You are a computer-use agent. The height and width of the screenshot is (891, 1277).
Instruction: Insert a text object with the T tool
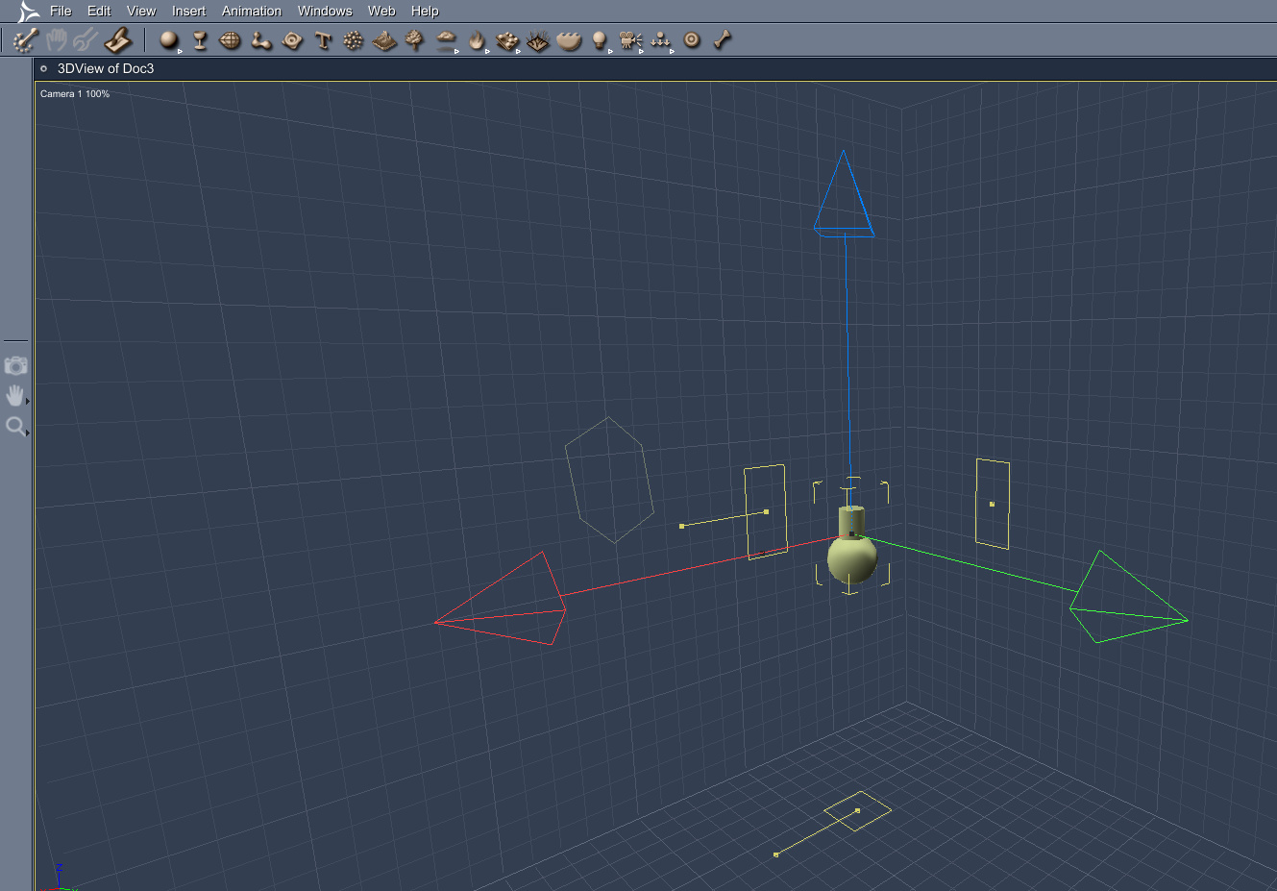point(323,40)
